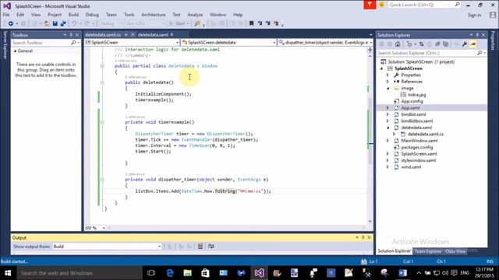
Task: Collapse the timerexample method outlining region
Action: pyautogui.click(x=102, y=122)
